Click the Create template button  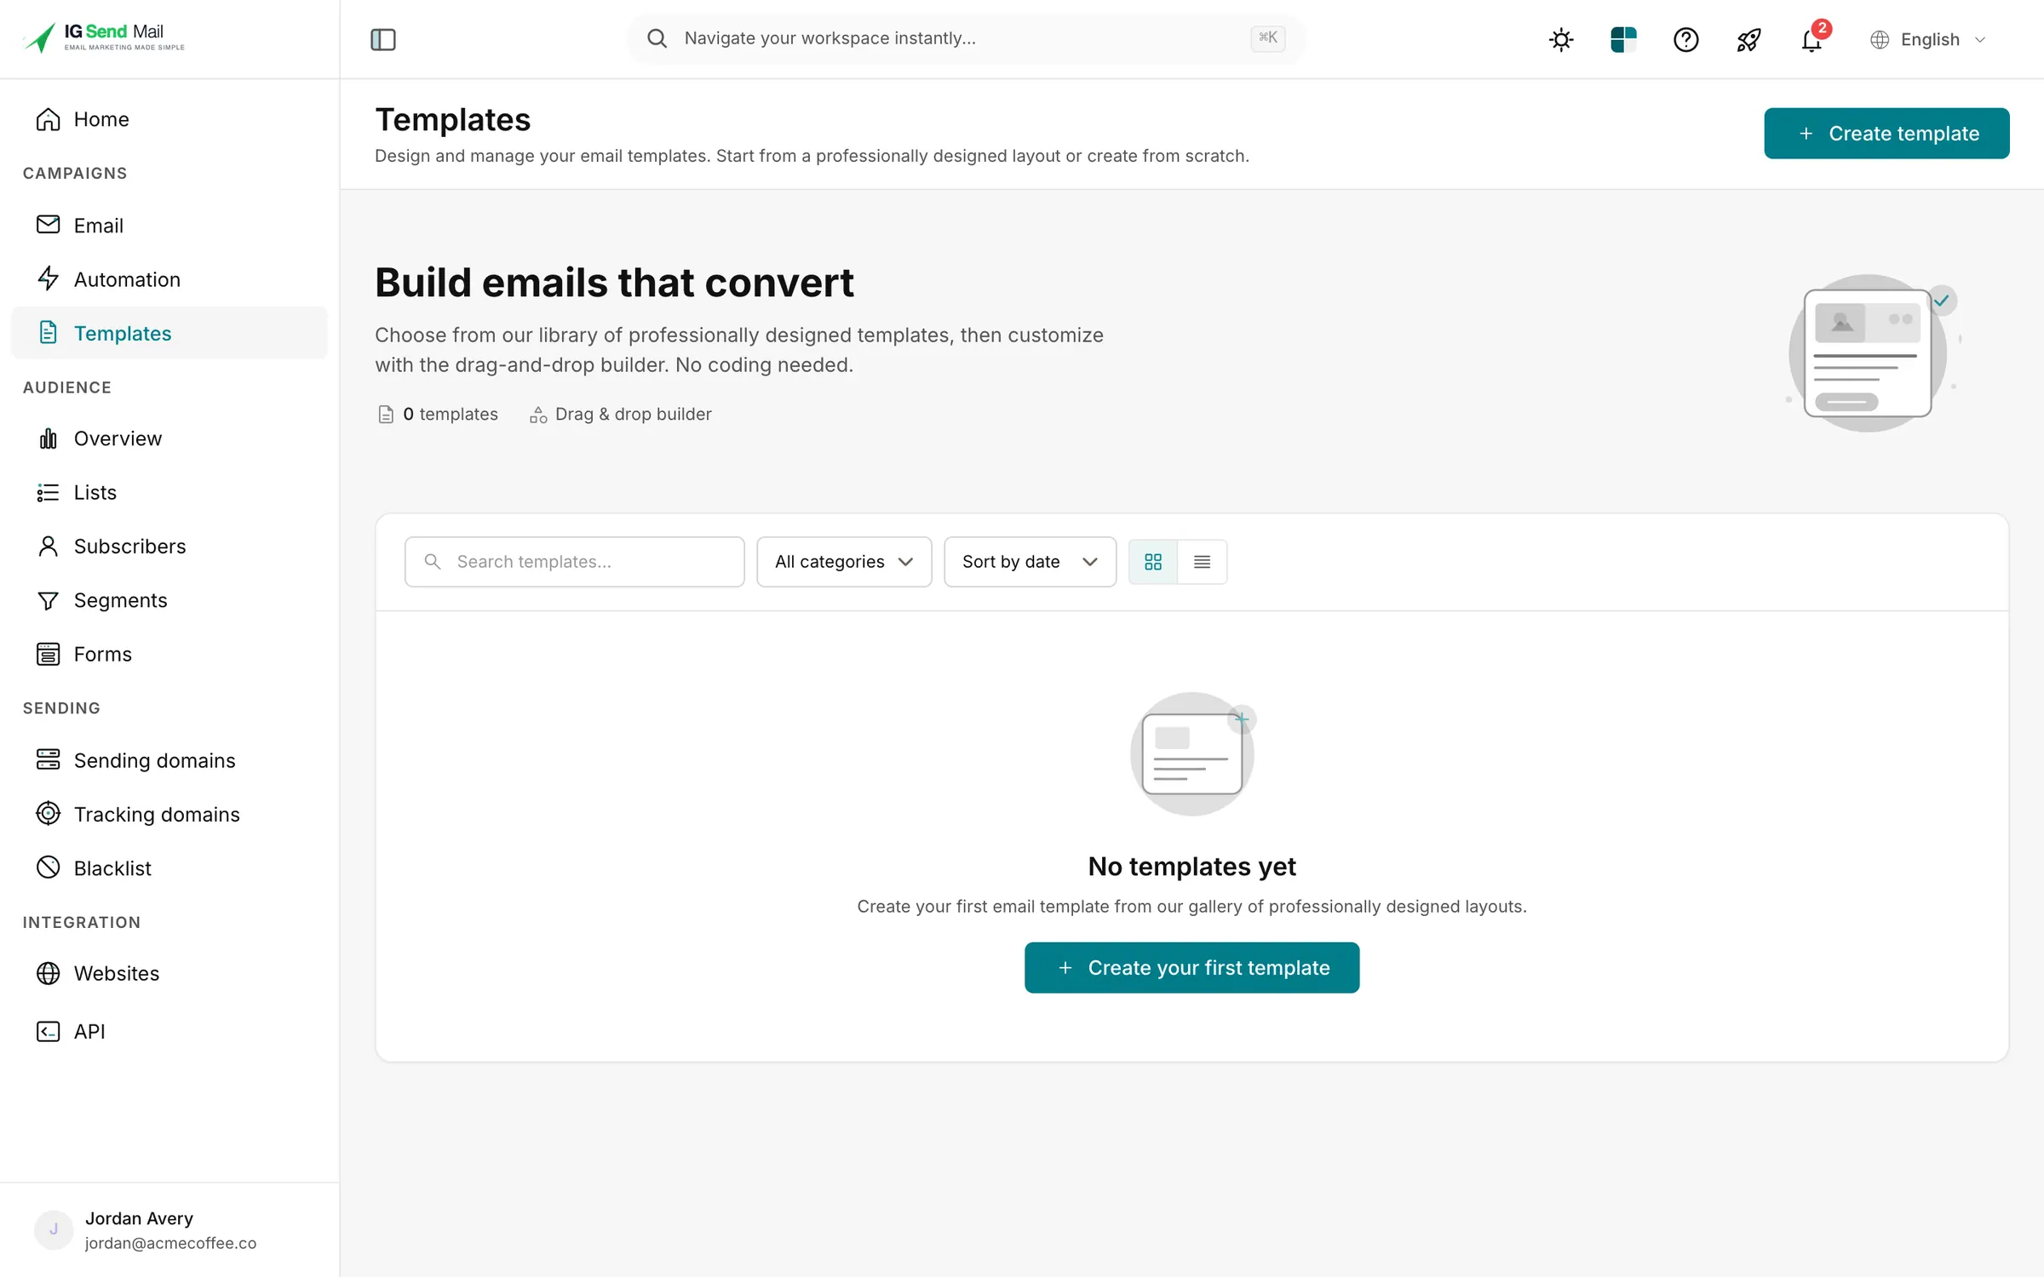[x=1886, y=133]
